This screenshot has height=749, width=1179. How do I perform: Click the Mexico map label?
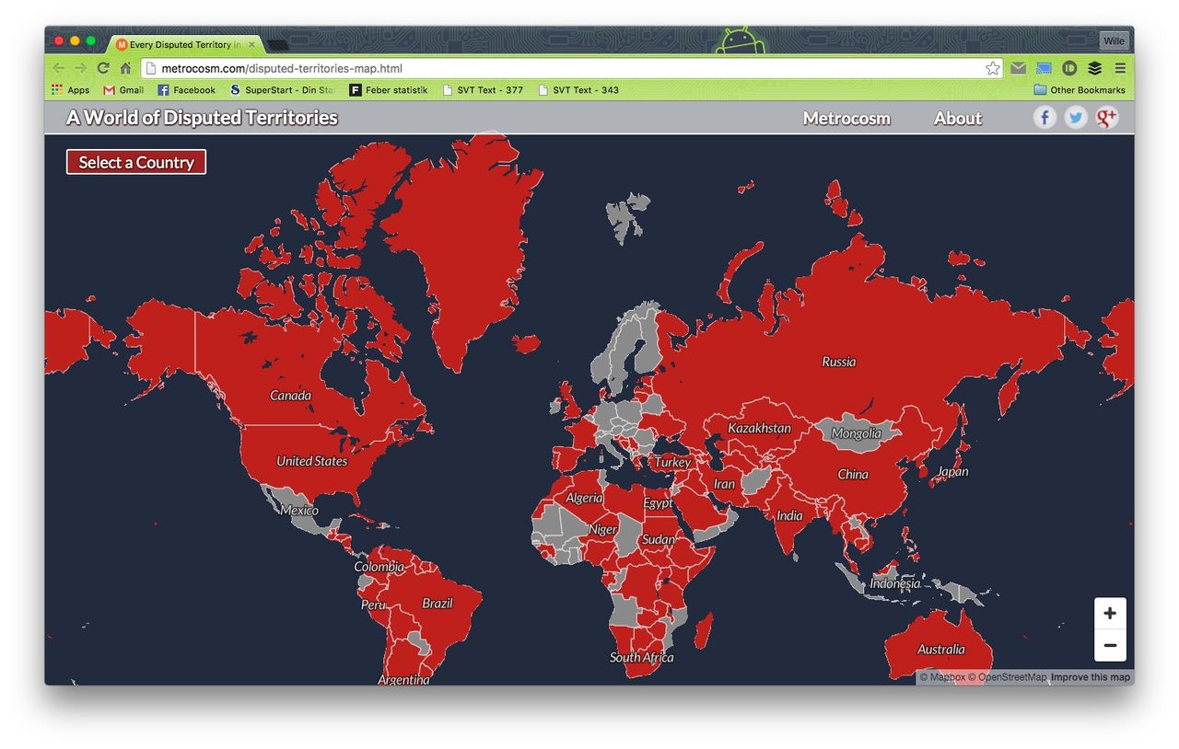(x=299, y=511)
